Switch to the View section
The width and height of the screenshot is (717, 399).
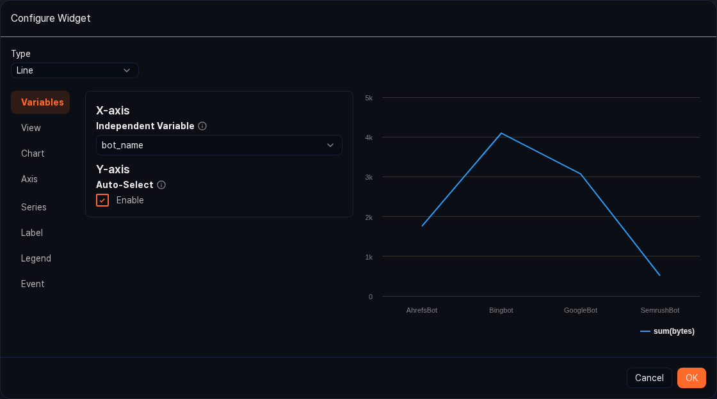click(x=31, y=128)
